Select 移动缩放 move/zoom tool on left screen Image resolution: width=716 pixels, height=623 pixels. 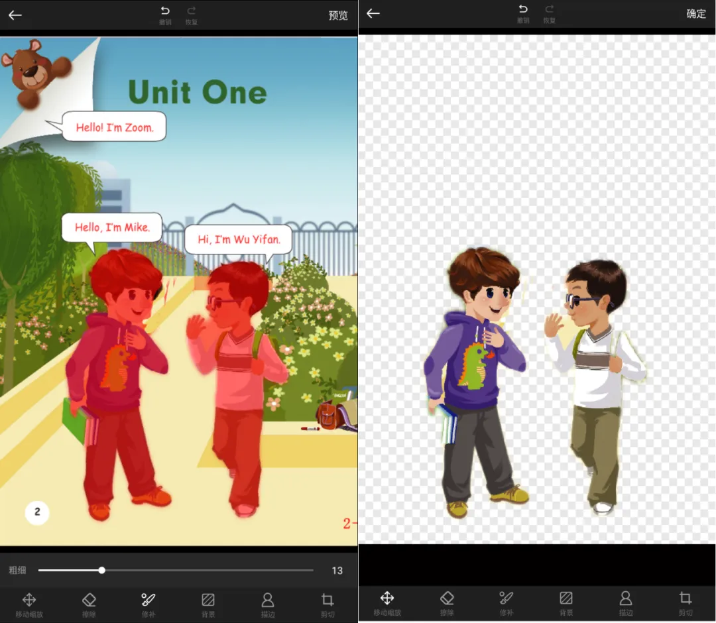(29, 605)
